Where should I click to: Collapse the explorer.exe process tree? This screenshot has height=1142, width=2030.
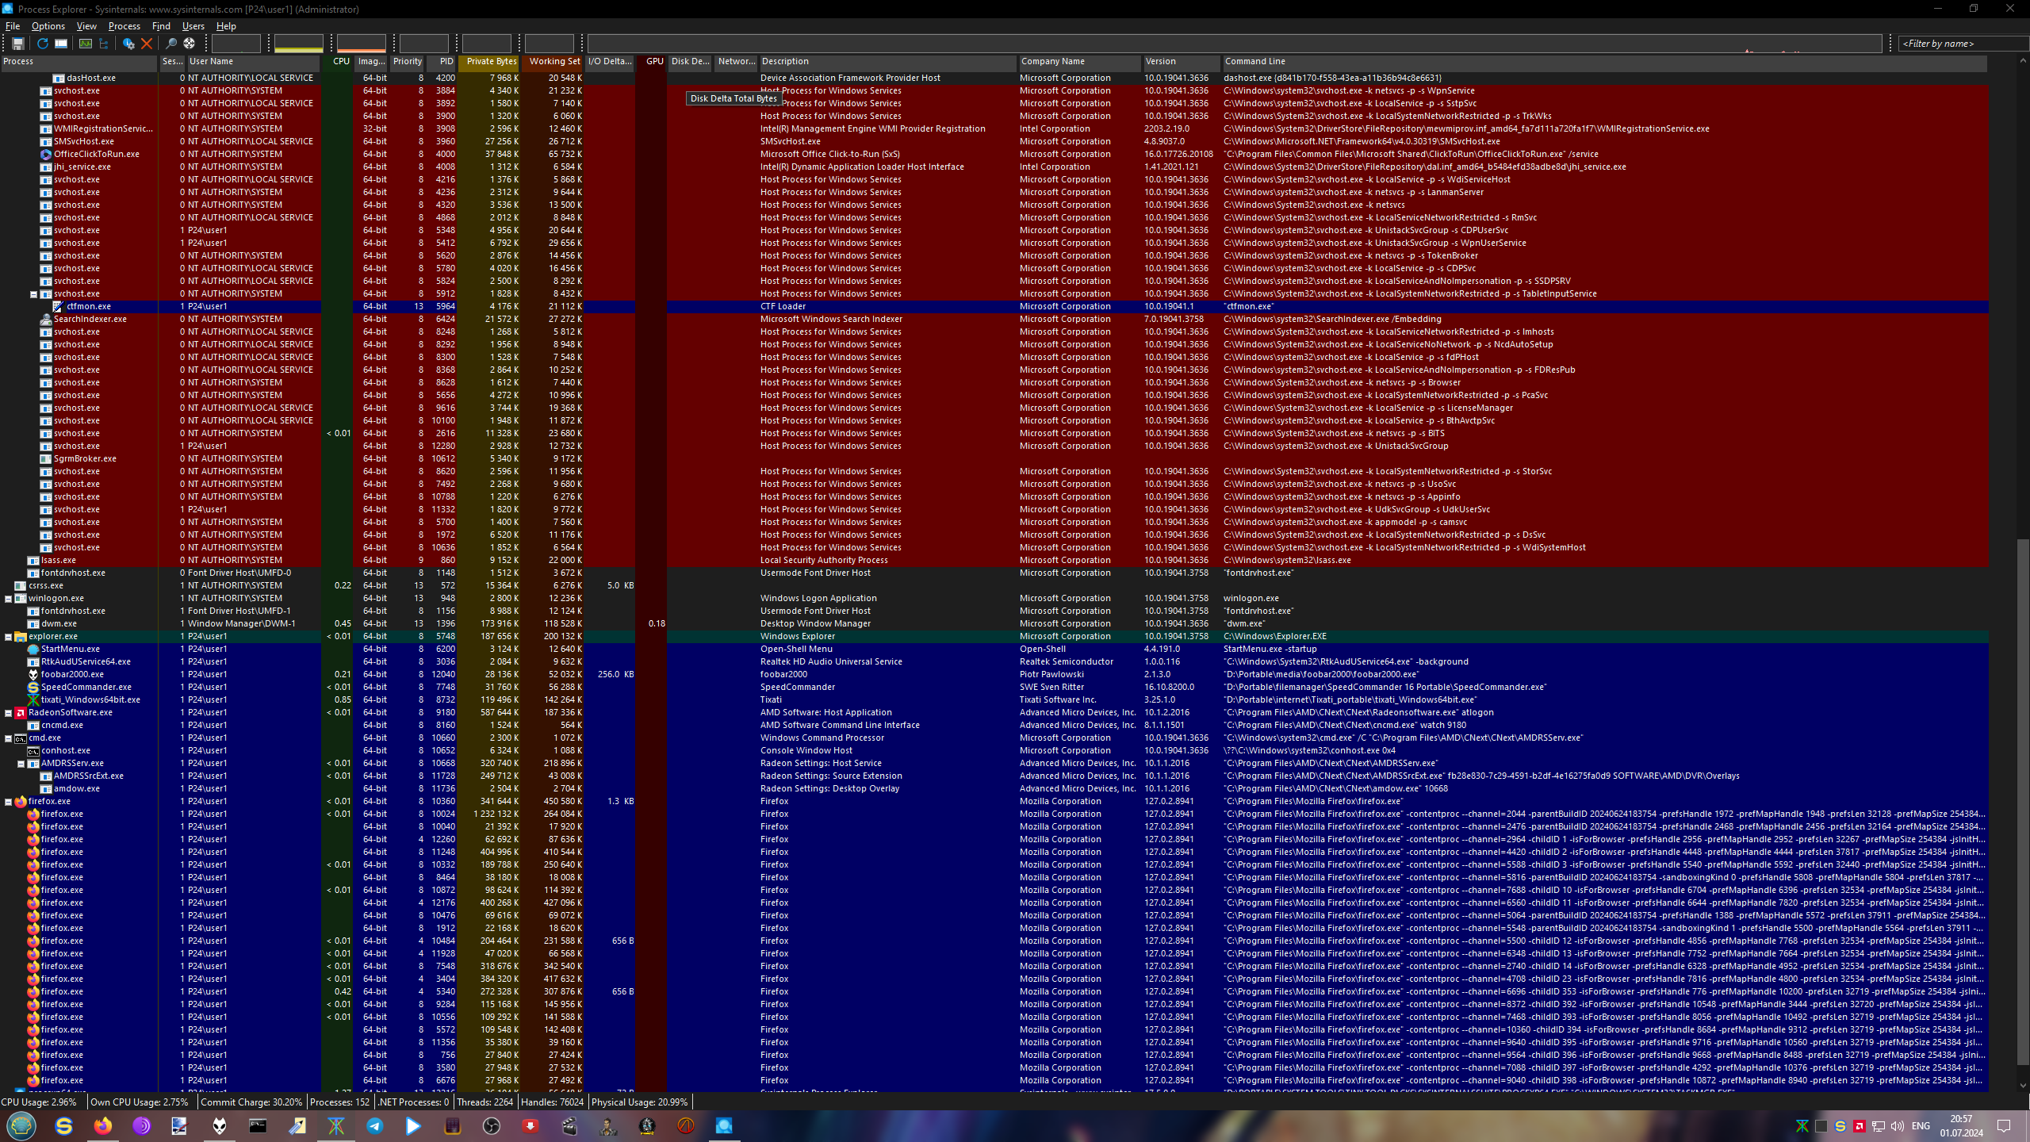pos(9,637)
